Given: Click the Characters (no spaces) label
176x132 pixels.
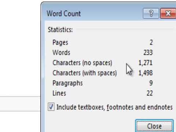Looking at the screenshot, I should [82, 63].
